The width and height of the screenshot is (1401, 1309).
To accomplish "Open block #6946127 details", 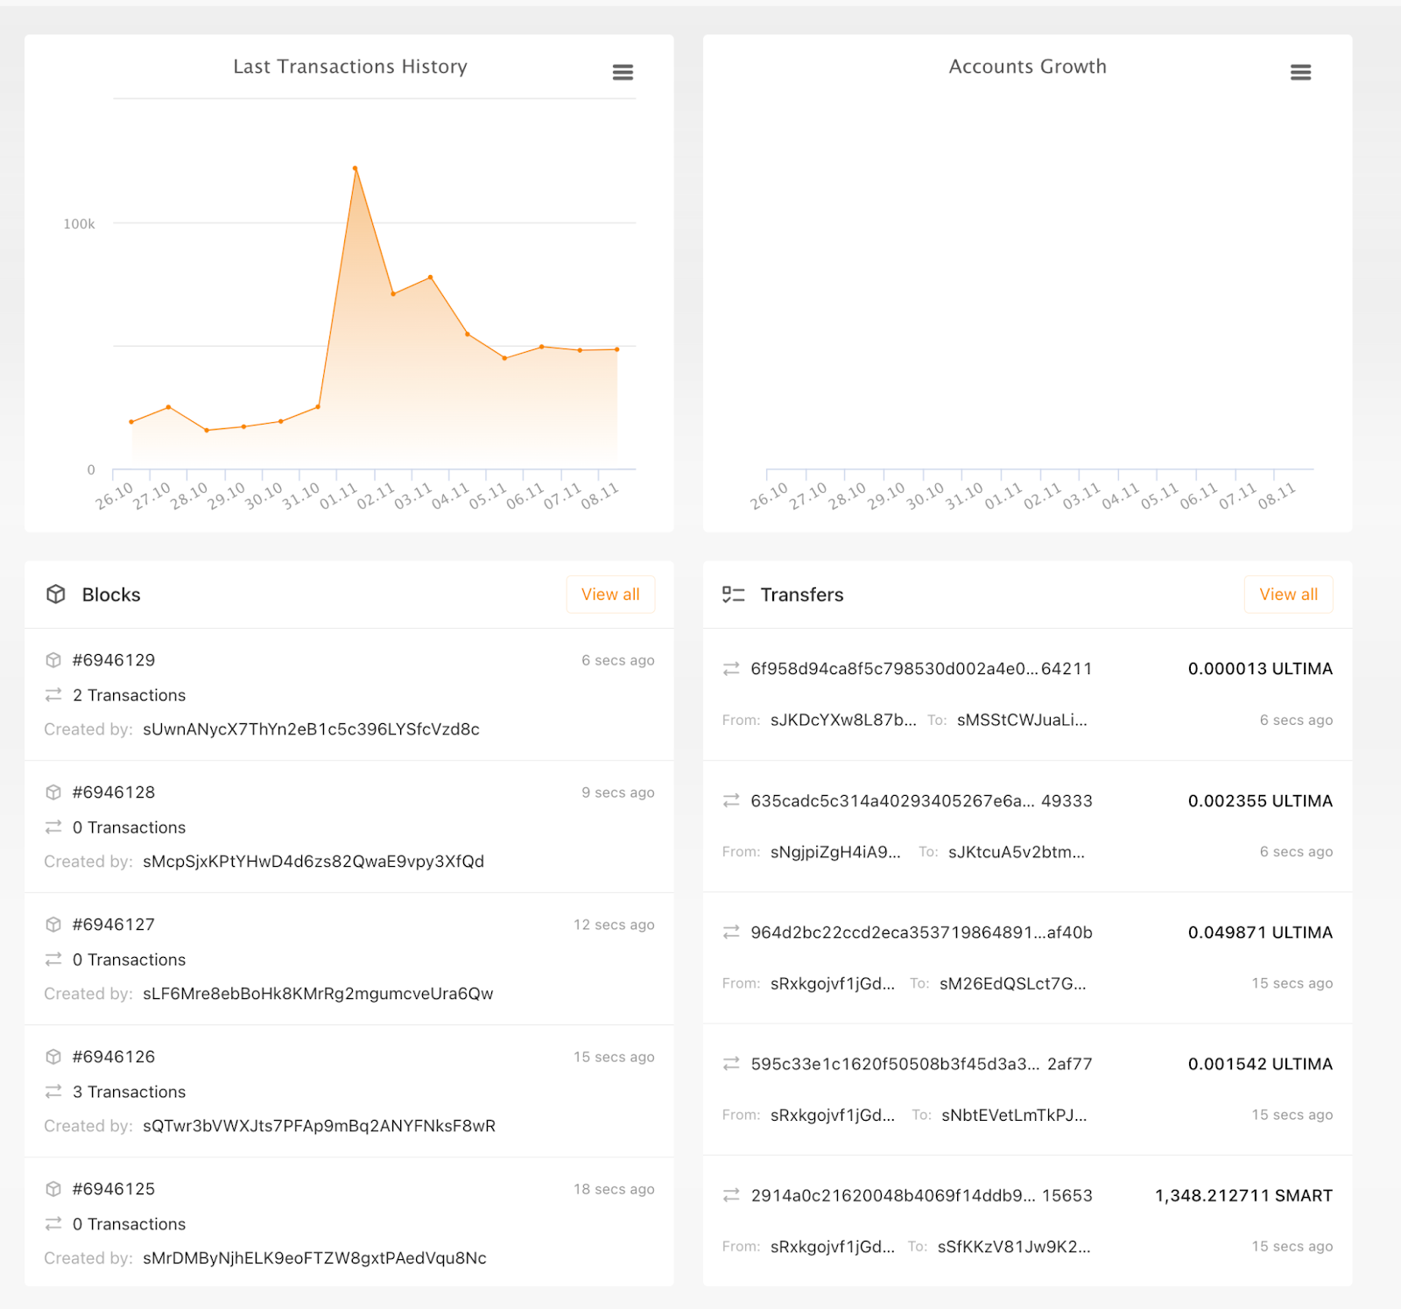I will pyautogui.click(x=114, y=925).
